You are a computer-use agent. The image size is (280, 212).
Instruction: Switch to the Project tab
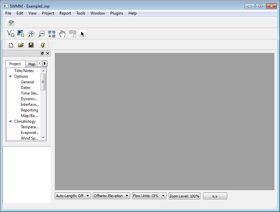pyautogui.click(x=15, y=64)
